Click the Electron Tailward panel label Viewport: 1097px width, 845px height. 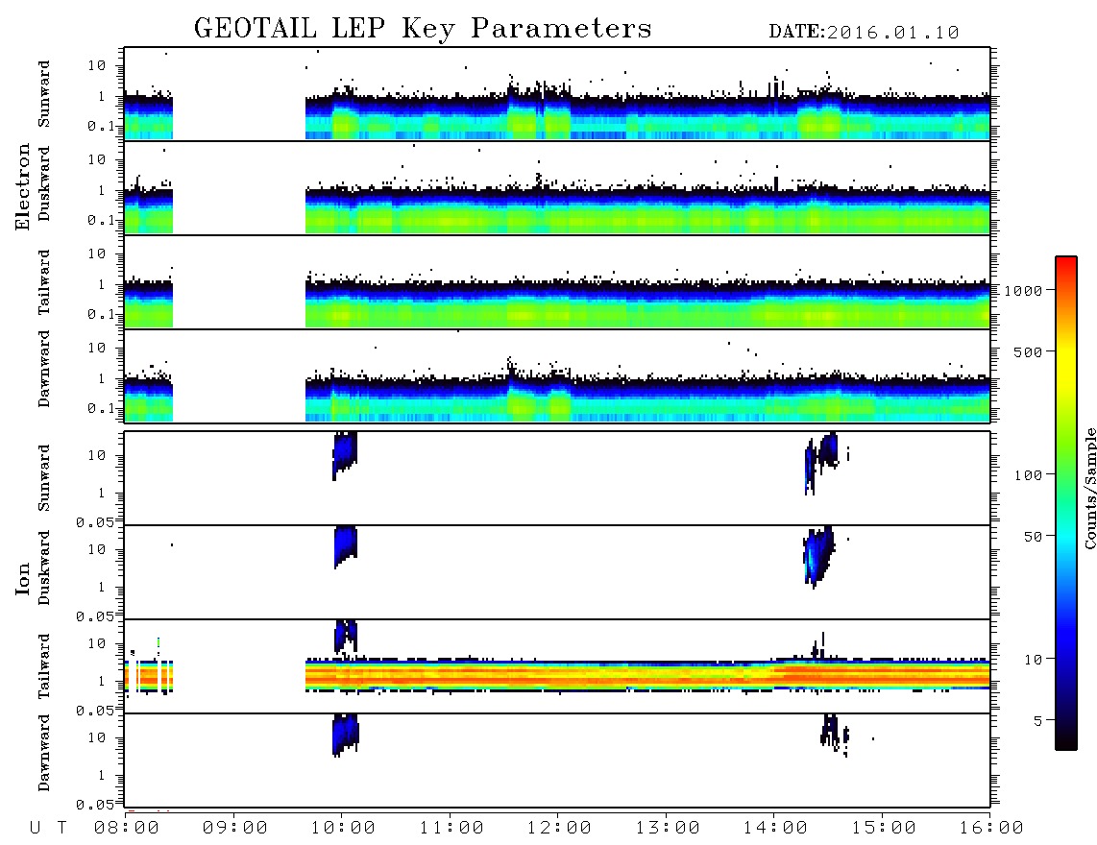[44, 282]
